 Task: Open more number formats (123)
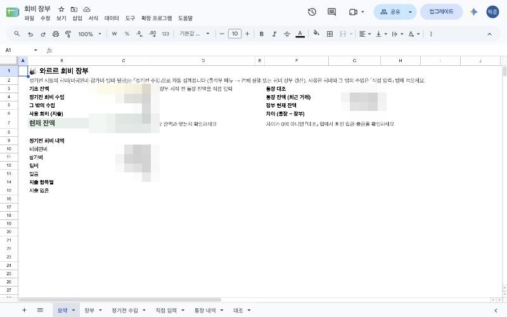coord(165,34)
